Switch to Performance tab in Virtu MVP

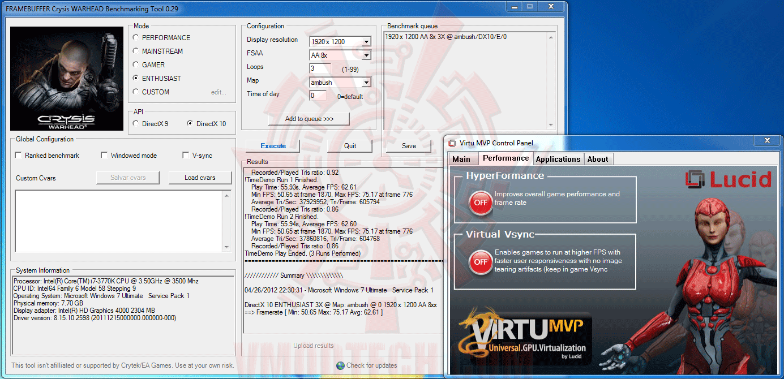[x=506, y=158]
